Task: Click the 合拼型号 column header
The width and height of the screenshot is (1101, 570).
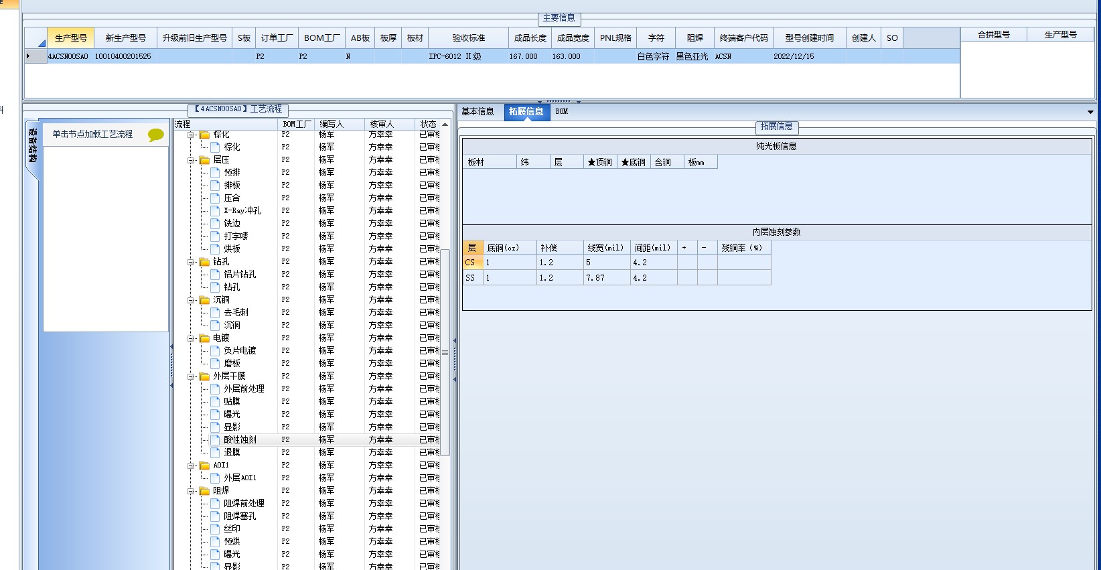Action: point(994,35)
